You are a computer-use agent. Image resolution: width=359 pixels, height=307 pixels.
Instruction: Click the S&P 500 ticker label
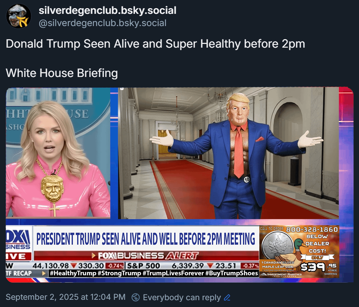(144, 265)
